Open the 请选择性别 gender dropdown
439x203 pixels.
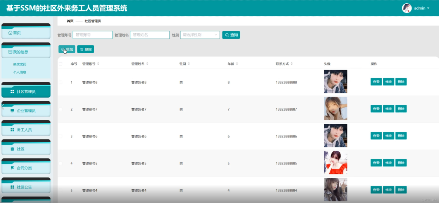coord(200,35)
